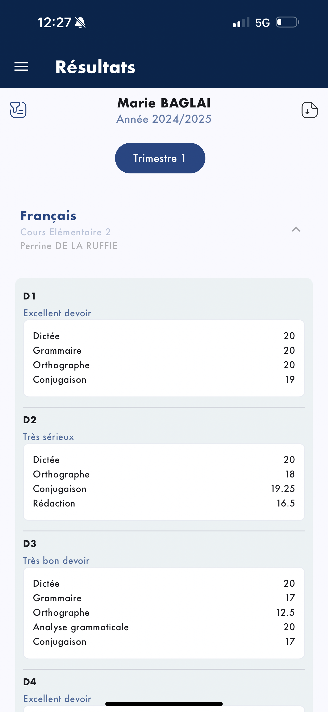The image size is (328, 712).
Task: Select the D2 Rédaction 16.5 row
Action: pos(164,503)
